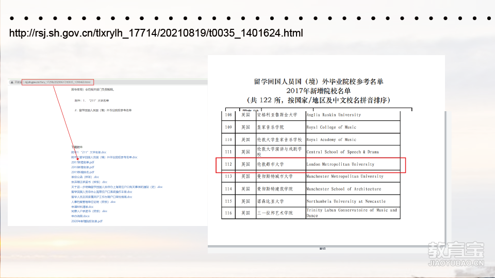Click the 下载附件 heading
Viewport: 495px width, 278px height.
pyautogui.click(x=77, y=147)
